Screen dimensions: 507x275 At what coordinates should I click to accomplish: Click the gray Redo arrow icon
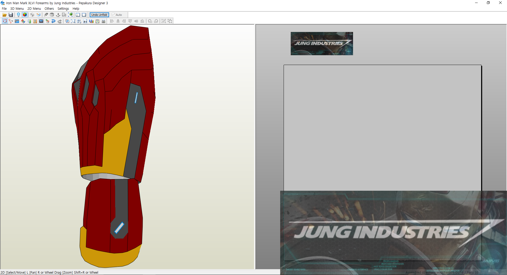pos(60,21)
